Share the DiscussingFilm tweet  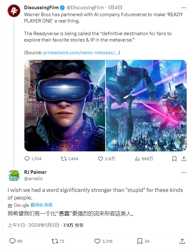pyautogui.click(x=184, y=159)
